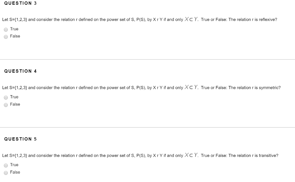Viewport: 295px width, 182px height.
Task: Click the X ⊂ Y expression in Question 5
Action: (191, 155)
